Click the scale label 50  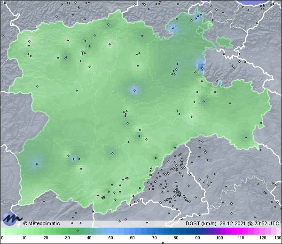(x=110, y=238)
